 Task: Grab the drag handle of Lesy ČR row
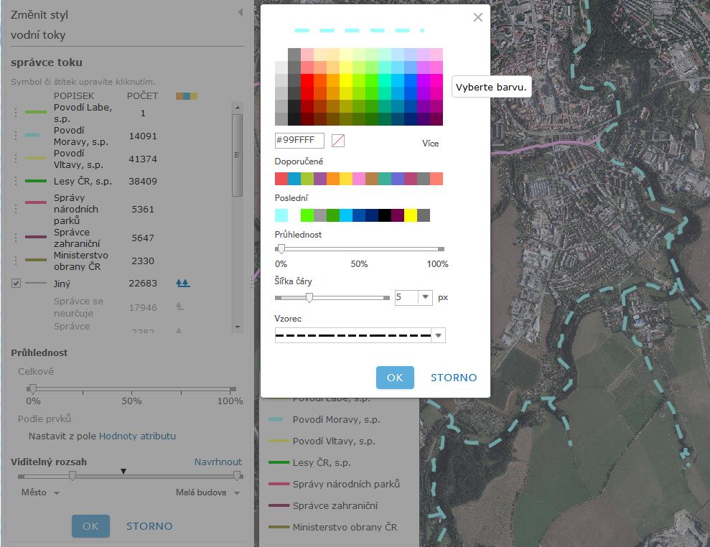pos(15,181)
